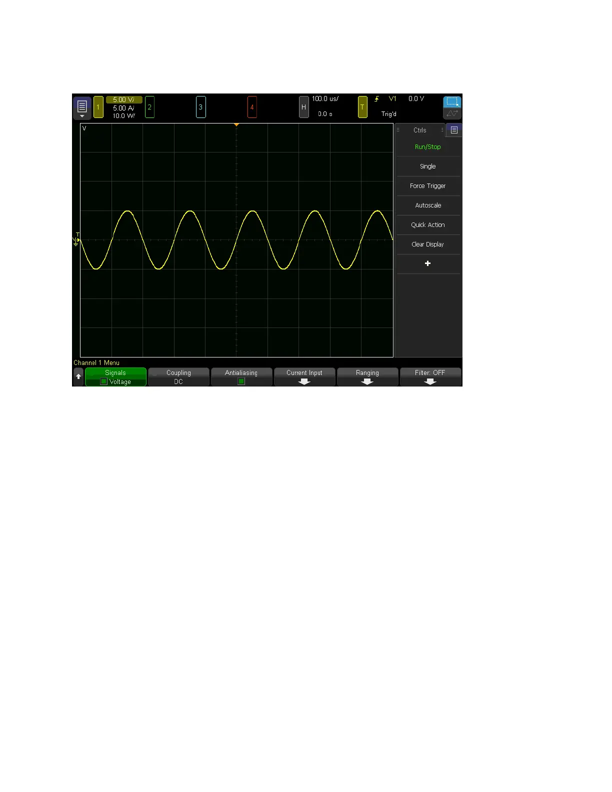Image resolution: width=612 pixels, height=792 pixels.
Task: Click Single acquisition
Action: click(x=428, y=166)
